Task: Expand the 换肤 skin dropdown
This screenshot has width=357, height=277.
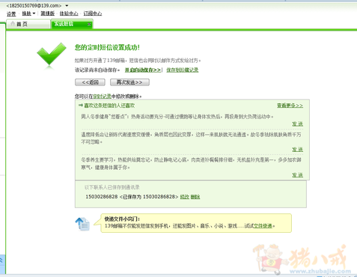Action: click(28, 13)
